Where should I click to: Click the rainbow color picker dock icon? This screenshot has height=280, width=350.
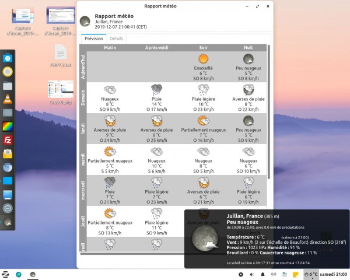(x=8, y=126)
